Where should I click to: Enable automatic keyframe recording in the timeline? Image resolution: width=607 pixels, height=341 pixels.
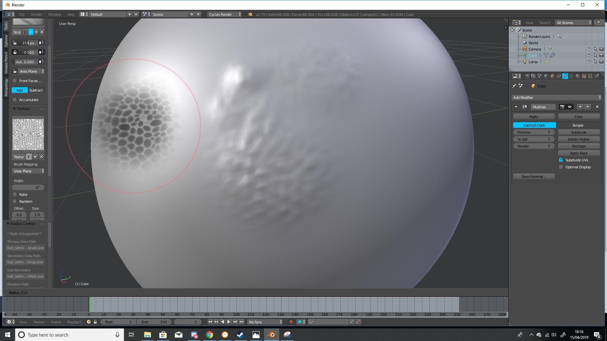point(291,322)
